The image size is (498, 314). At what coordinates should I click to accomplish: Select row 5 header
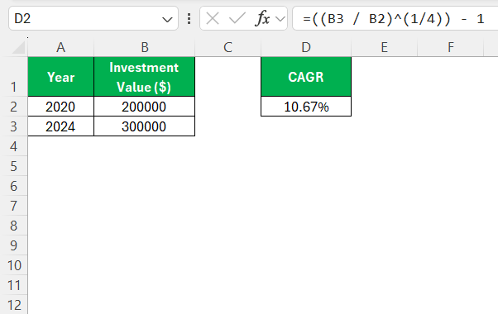pyautogui.click(x=14, y=166)
